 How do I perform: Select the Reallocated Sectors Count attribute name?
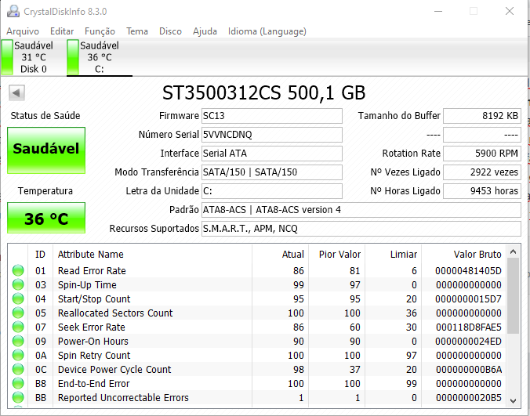pyautogui.click(x=115, y=313)
